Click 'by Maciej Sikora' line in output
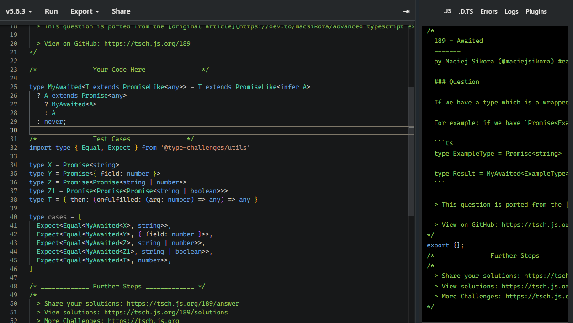The width and height of the screenshot is (573, 323). pyautogui.click(x=501, y=62)
